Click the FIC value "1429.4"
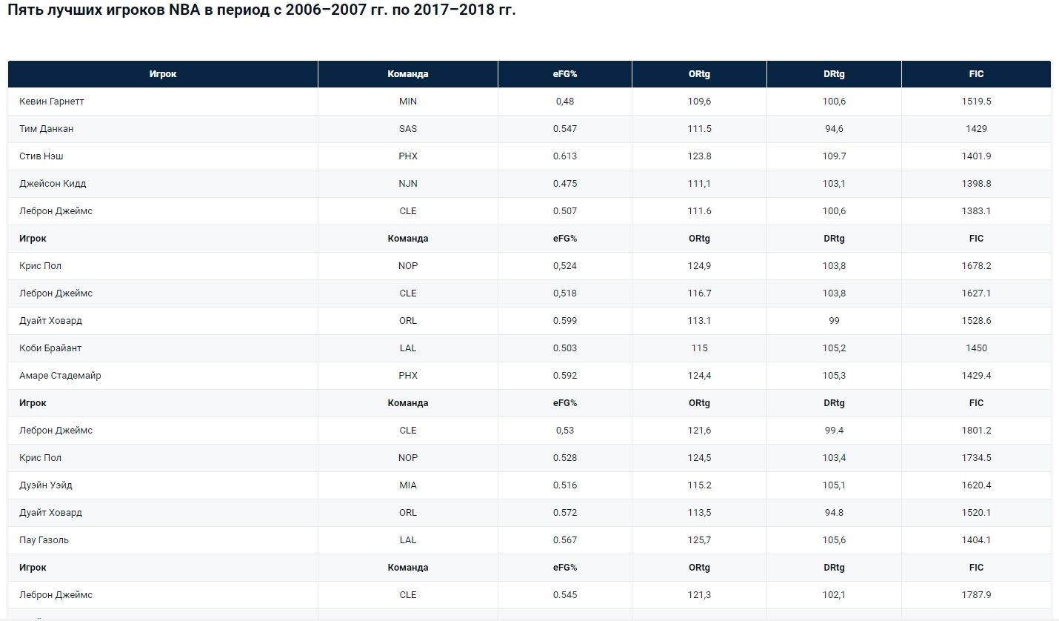The image size is (1059, 621). click(x=976, y=376)
